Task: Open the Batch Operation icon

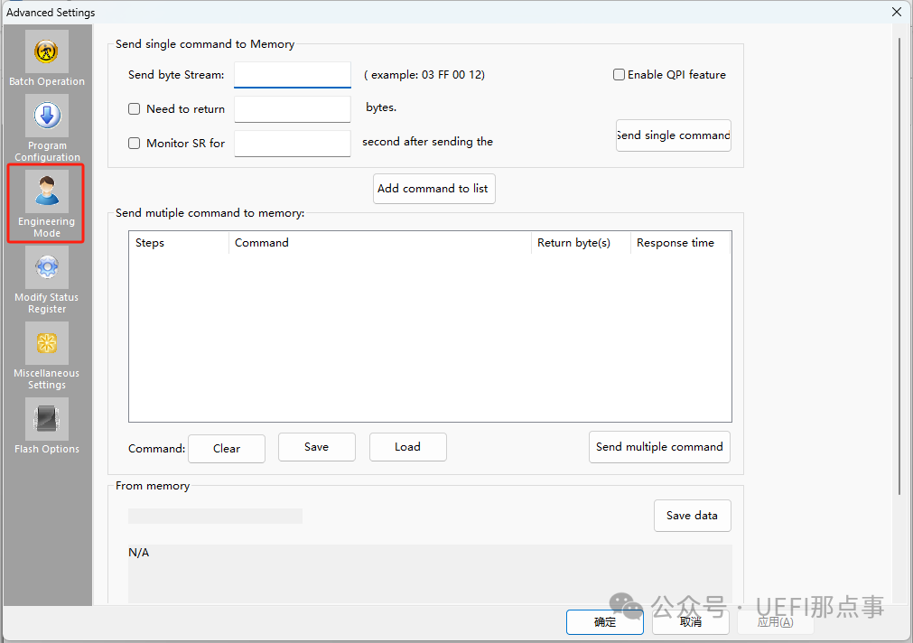Action: click(x=47, y=53)
